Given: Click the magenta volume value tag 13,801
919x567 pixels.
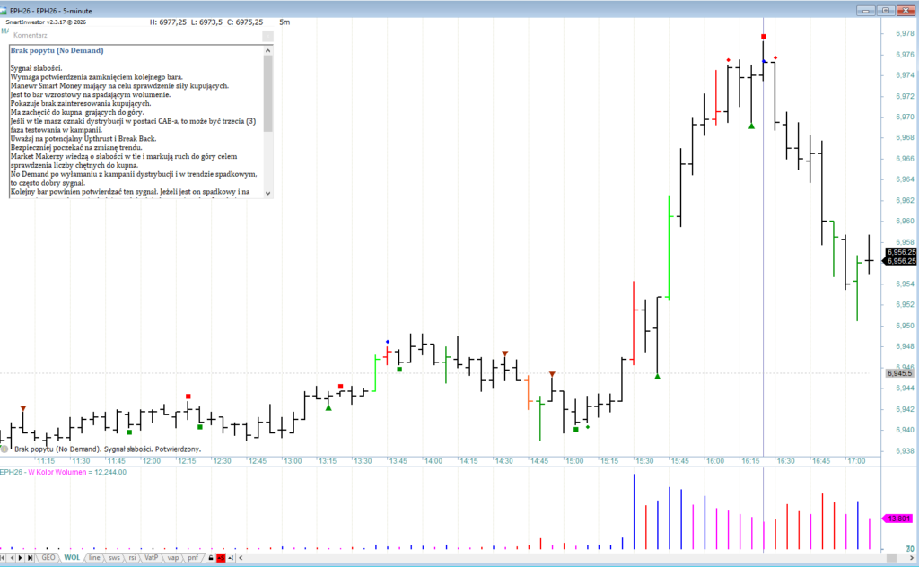Looking at the screenshot, I should coord(898,519).
